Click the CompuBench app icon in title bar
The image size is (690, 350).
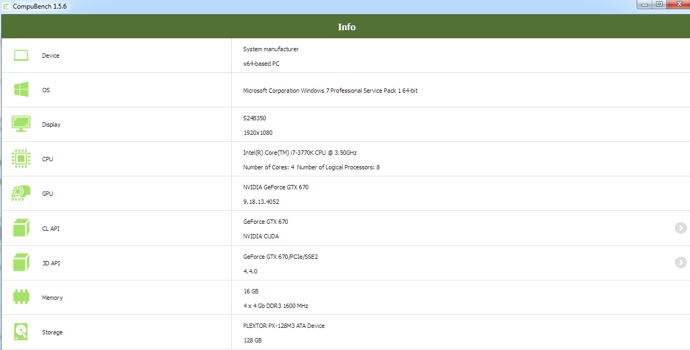pos(6,5)
